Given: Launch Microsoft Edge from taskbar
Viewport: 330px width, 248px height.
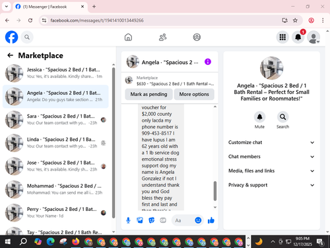Looking at the screenshot, I should 51,241.
